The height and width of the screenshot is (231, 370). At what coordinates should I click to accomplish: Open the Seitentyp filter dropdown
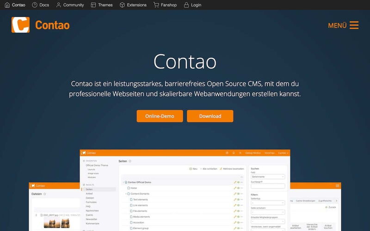(268, 202)
